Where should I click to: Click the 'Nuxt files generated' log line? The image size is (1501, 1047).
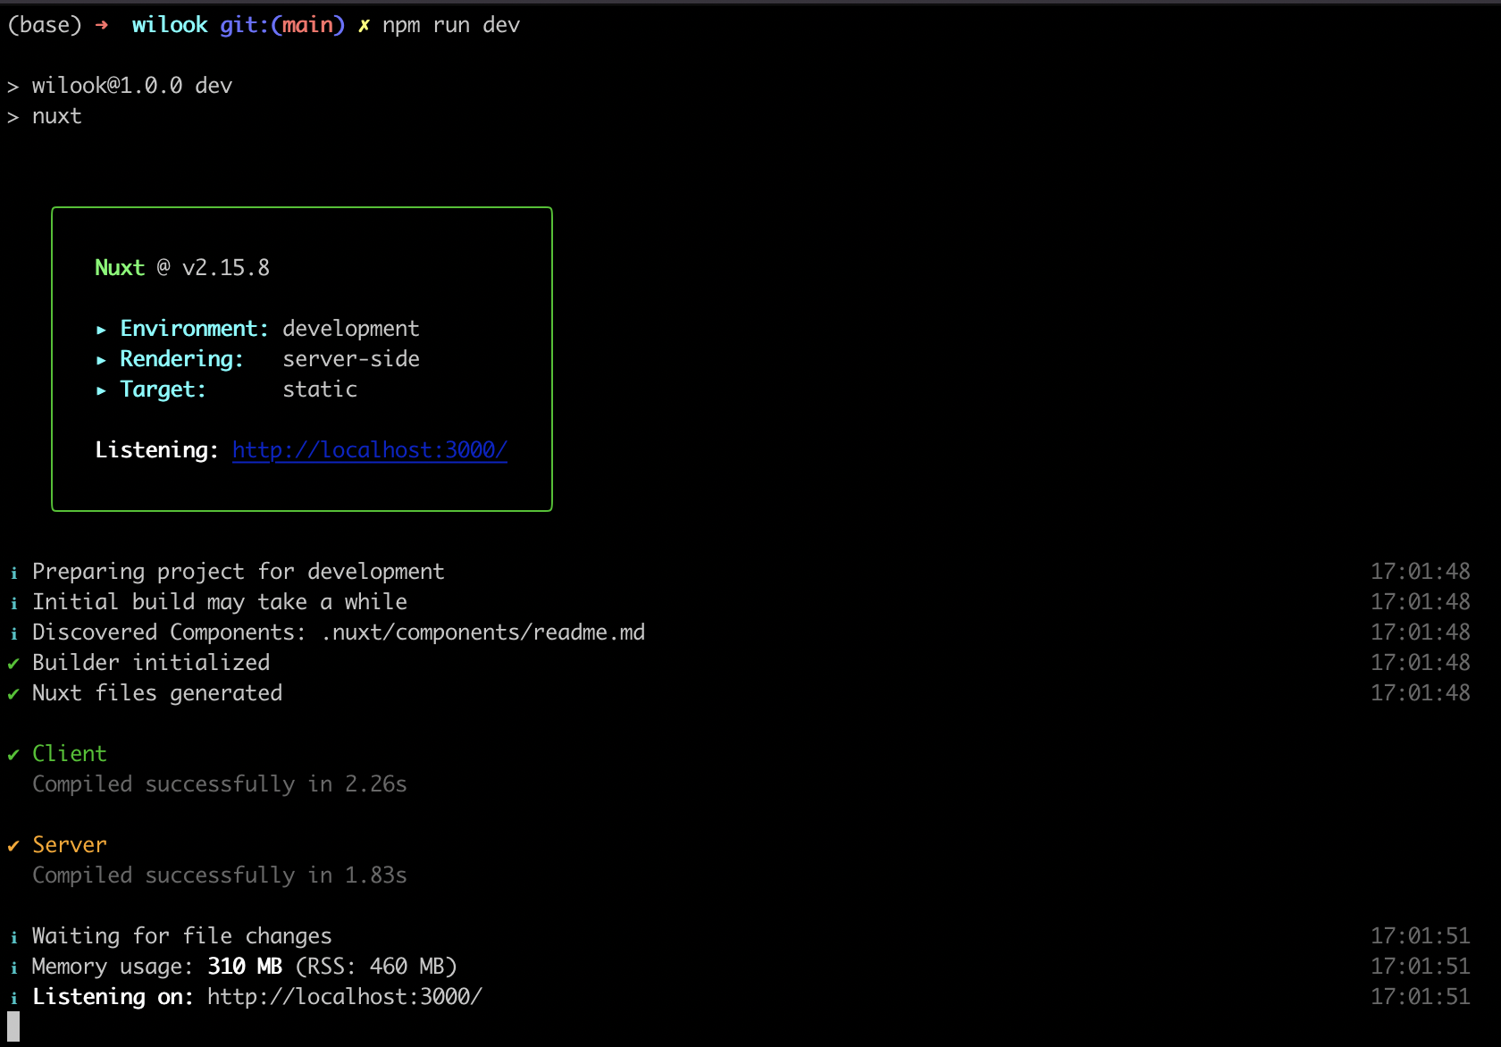click(x=157, y=693)
